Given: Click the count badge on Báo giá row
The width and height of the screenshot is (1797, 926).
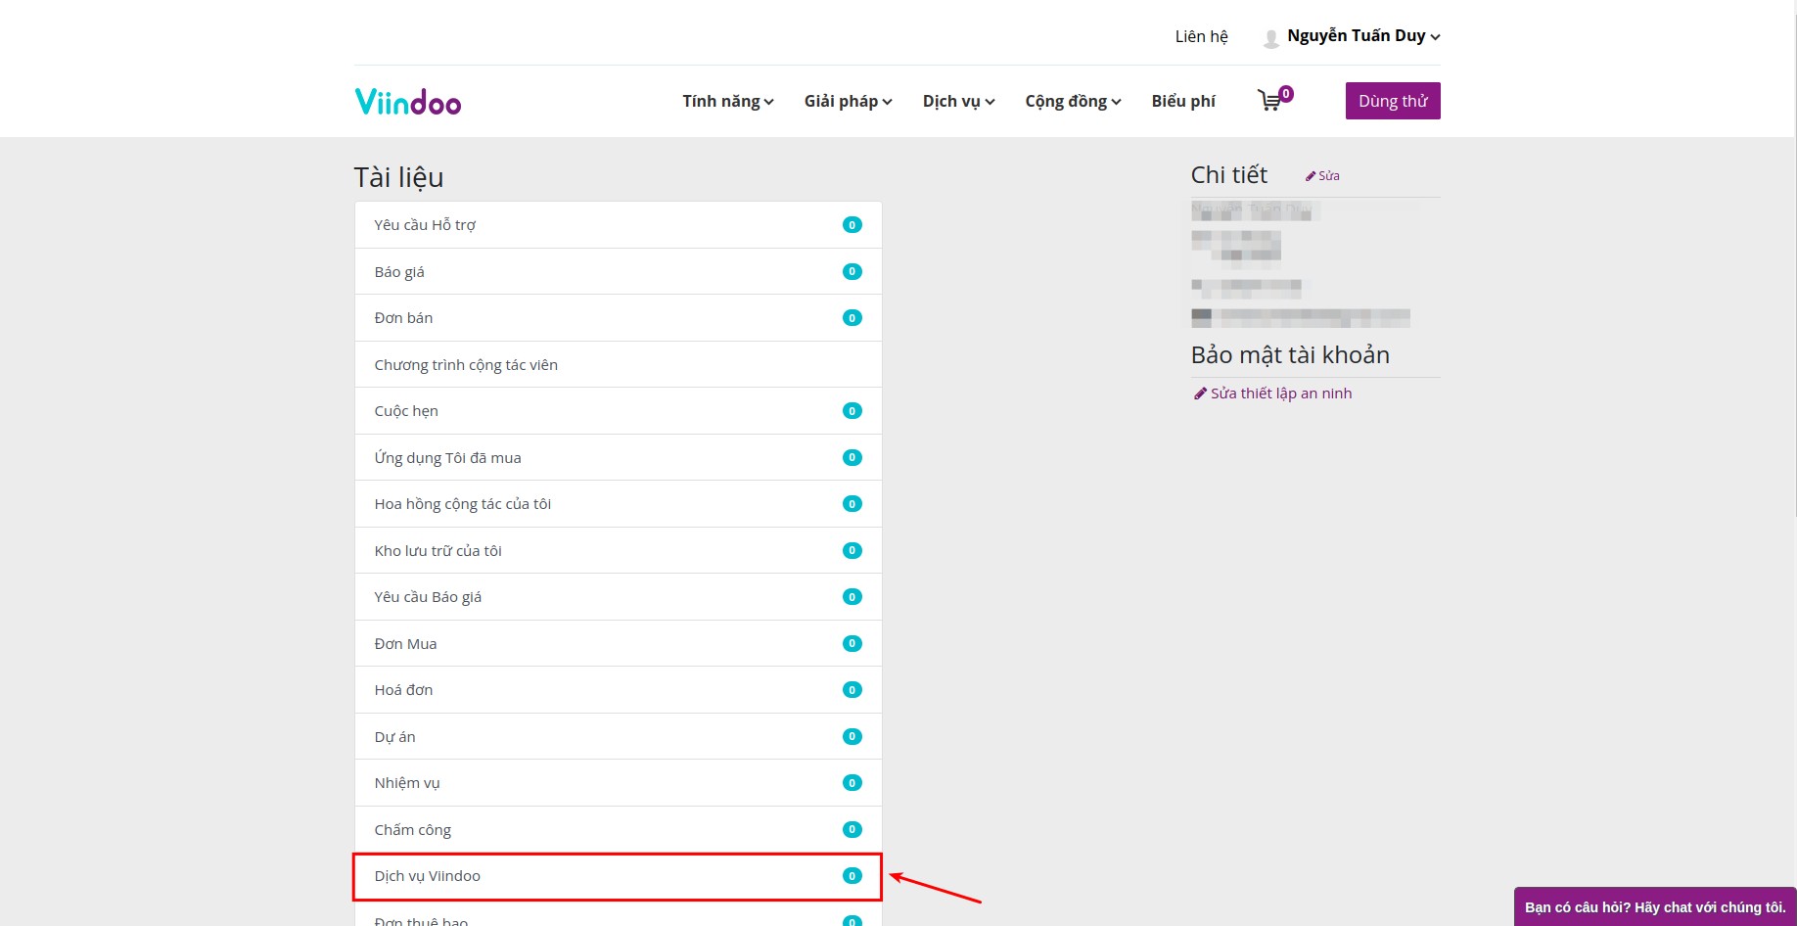Looking at the screenshot, I should (852, 272).
